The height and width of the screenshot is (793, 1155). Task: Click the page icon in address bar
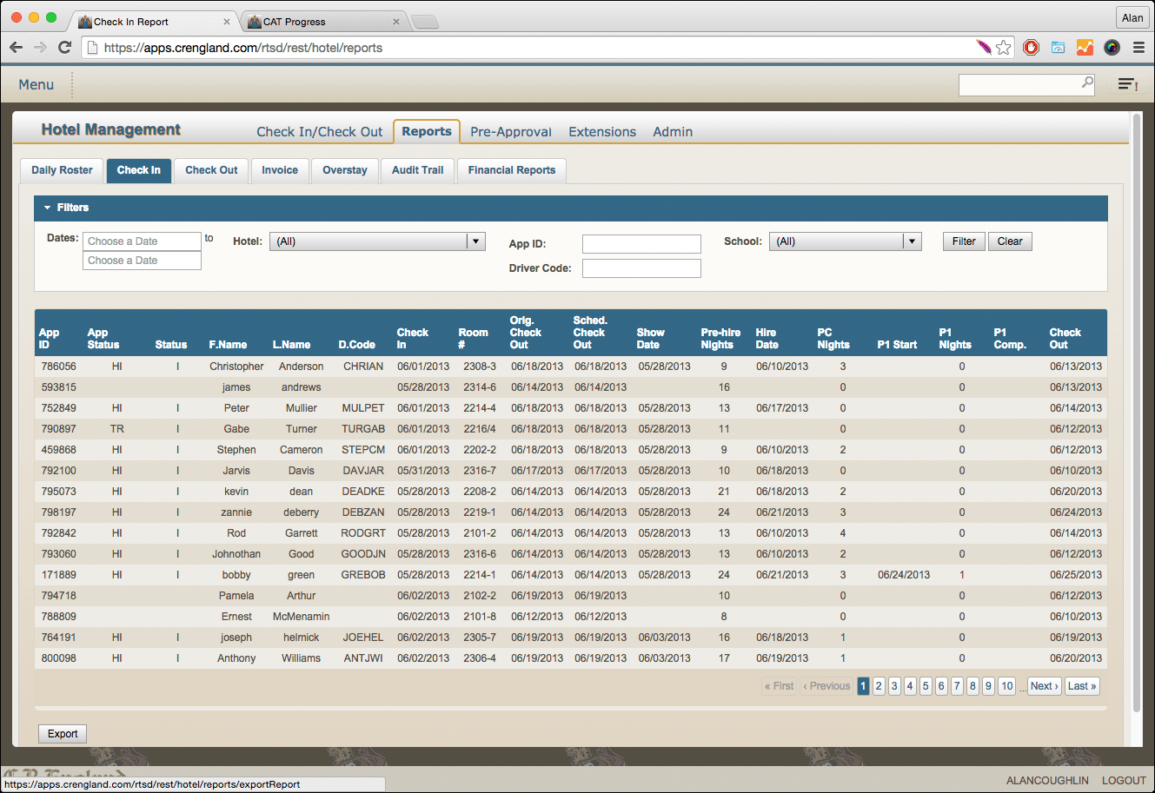point(92,48)
